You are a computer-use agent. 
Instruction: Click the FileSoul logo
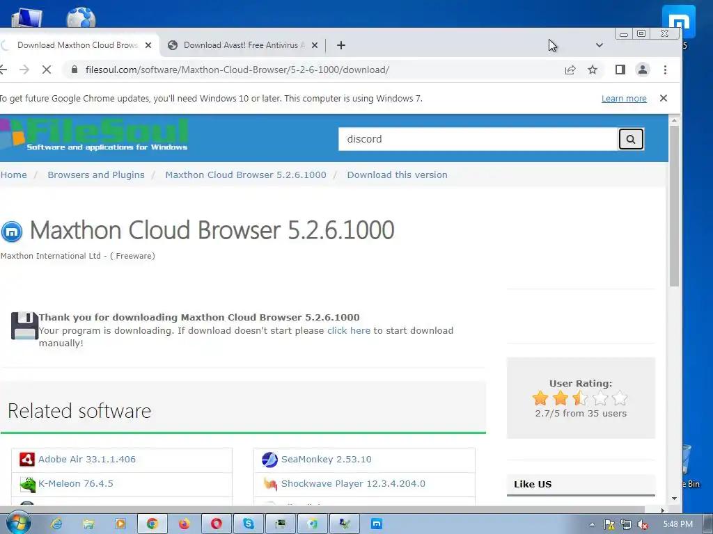[95, 134]
